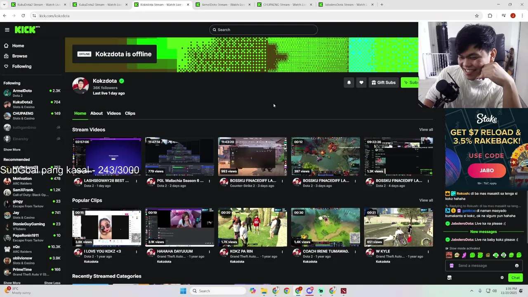528x297 pixels.
Task: Open Following page in sidebar
Action: tap(21, 66)
